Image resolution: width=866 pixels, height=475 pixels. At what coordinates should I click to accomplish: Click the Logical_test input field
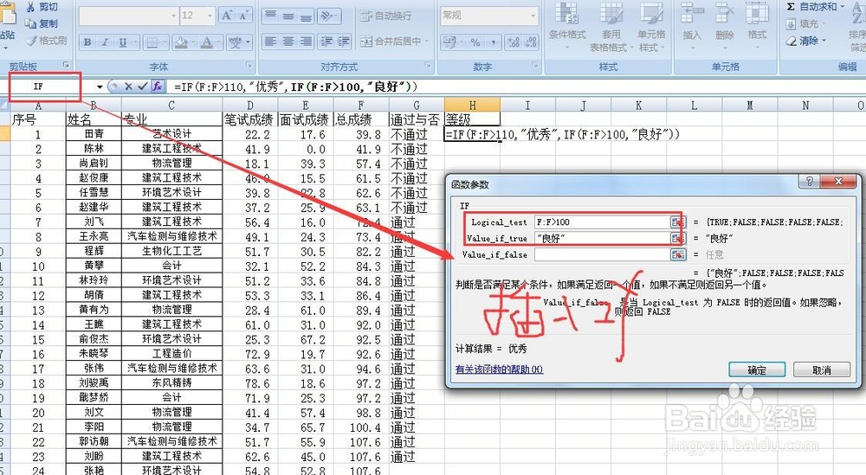click(602, 222)
